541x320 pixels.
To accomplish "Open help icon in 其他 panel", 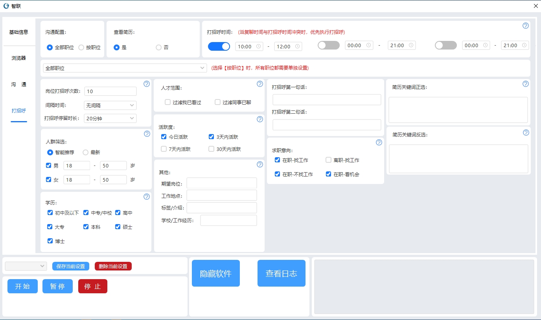I will pos(260,164).
